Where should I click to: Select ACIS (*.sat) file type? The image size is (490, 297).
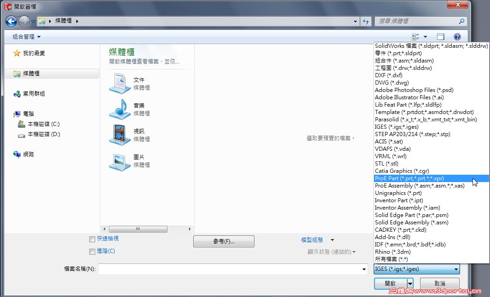click(x=432, y=142)
